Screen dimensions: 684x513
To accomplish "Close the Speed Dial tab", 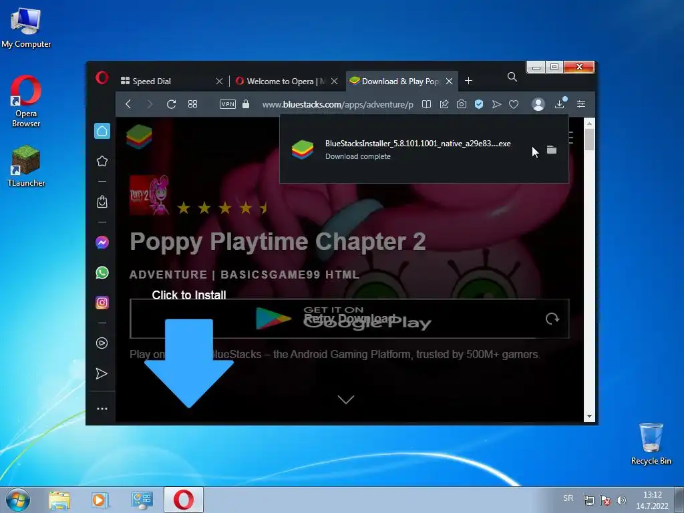I will 219,81.
